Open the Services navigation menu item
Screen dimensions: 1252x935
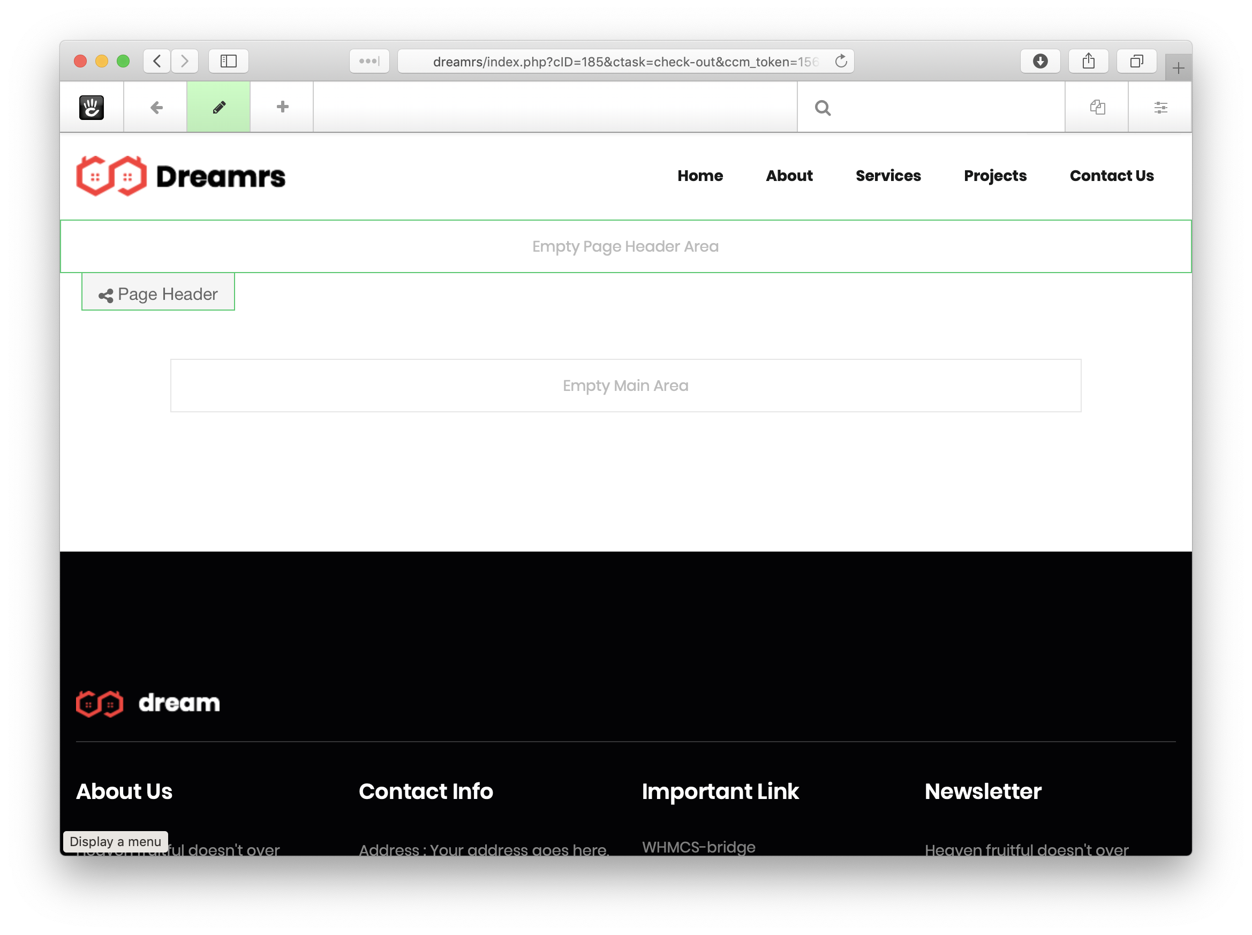(888, 176)
